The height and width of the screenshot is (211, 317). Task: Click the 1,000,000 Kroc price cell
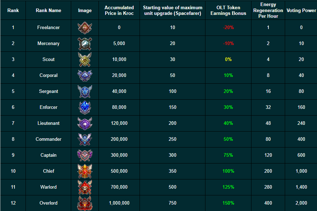(x=119, y=203)
